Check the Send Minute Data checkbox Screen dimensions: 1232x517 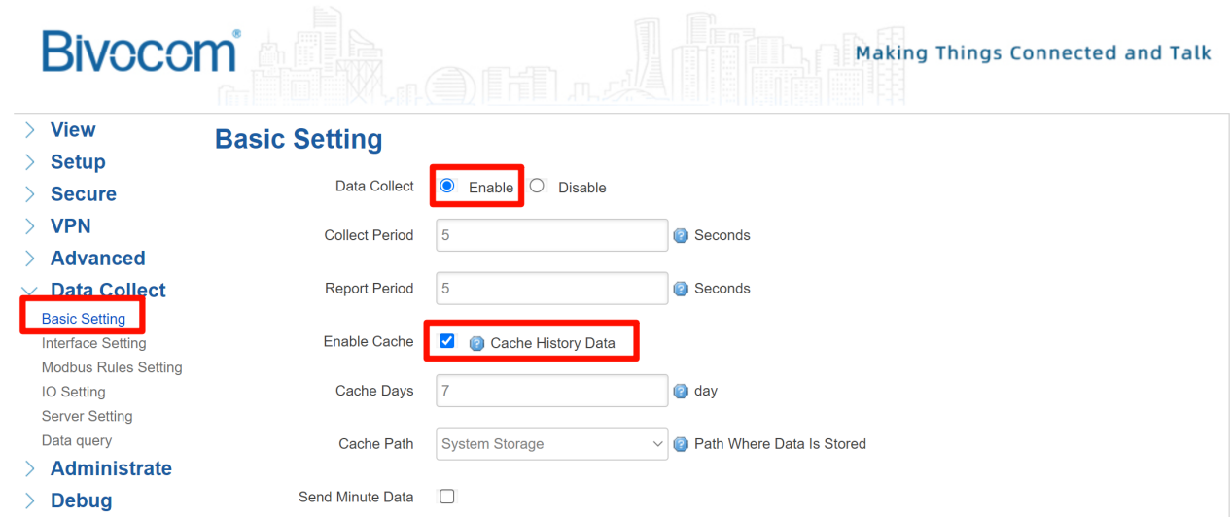pyautogui.click(x=447, y=497)
